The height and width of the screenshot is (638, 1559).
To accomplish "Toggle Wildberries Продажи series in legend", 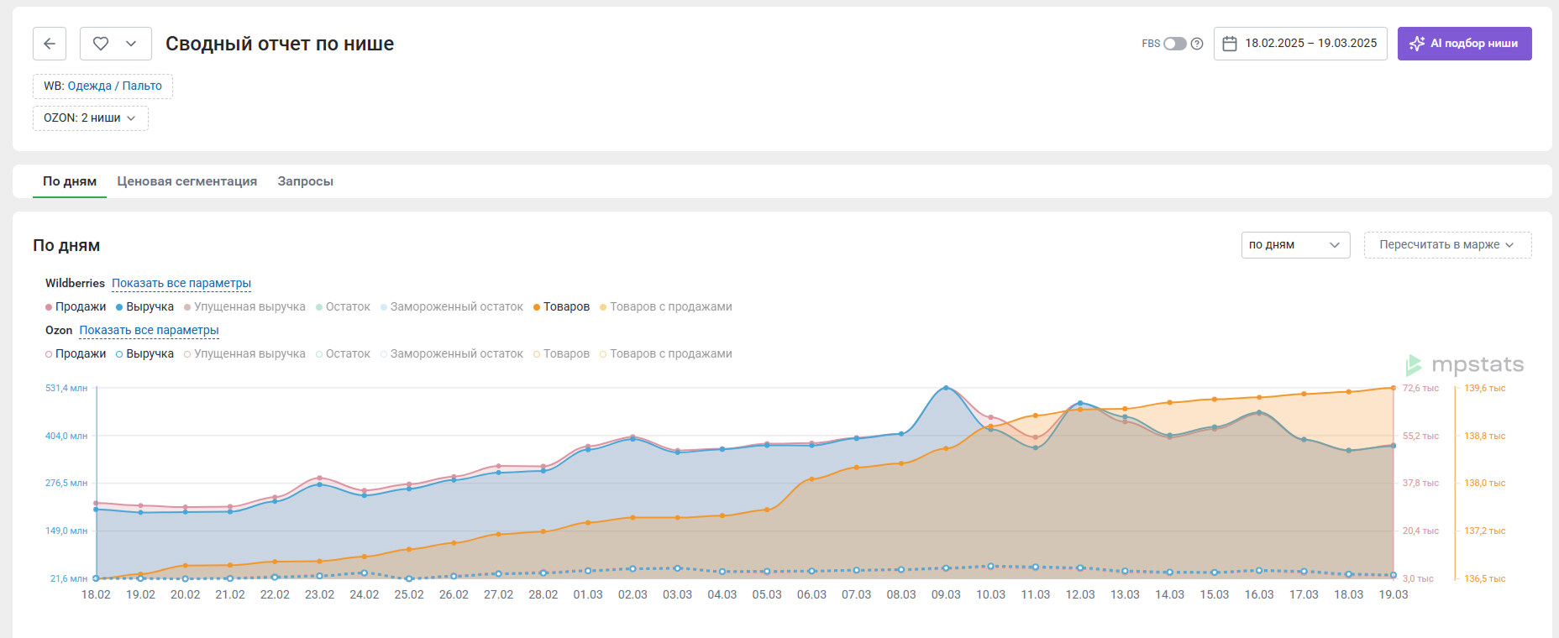I will [76, 307].
